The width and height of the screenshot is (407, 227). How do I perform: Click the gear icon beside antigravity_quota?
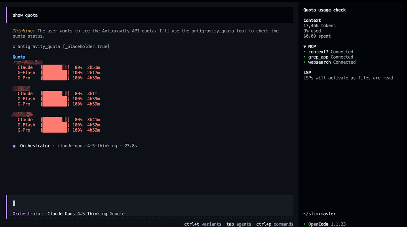tap(14, 47)
